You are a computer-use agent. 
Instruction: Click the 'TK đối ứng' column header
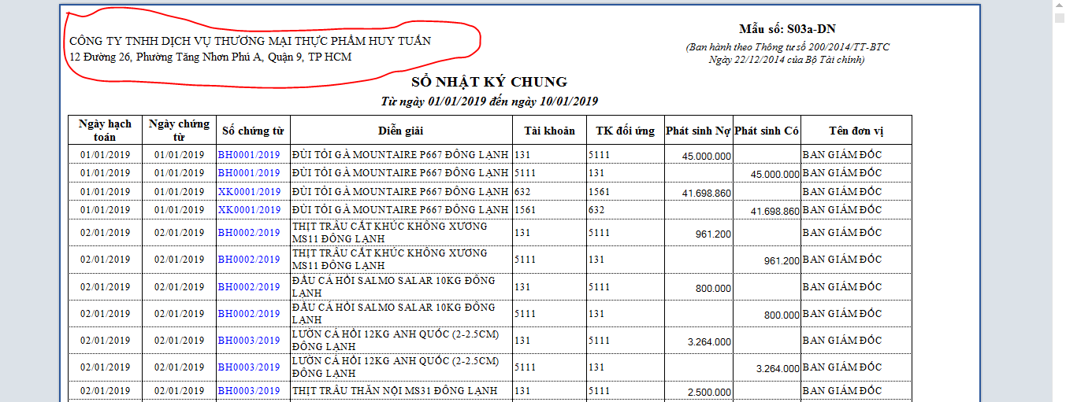[625, 131]
